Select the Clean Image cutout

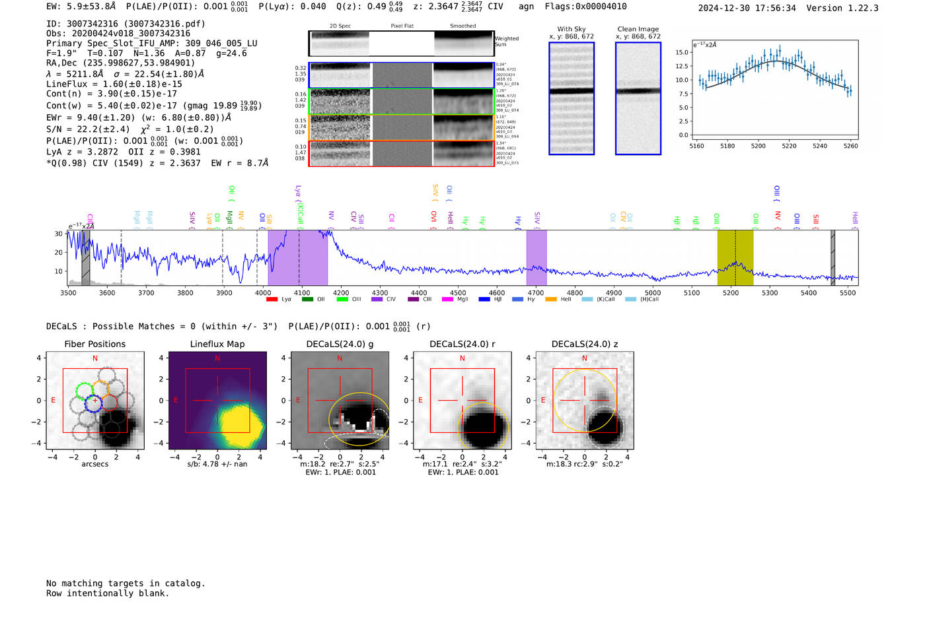coord(638,98)
